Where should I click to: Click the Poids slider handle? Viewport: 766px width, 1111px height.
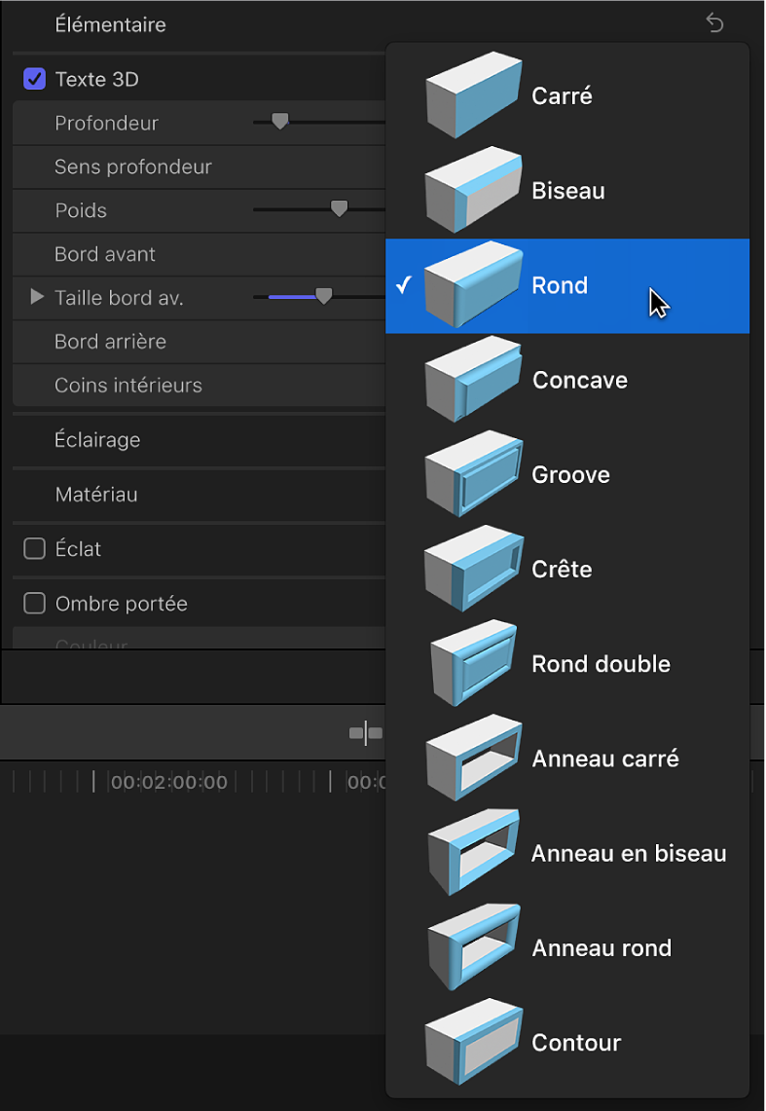pyautogui.click(x=339, y=208)
